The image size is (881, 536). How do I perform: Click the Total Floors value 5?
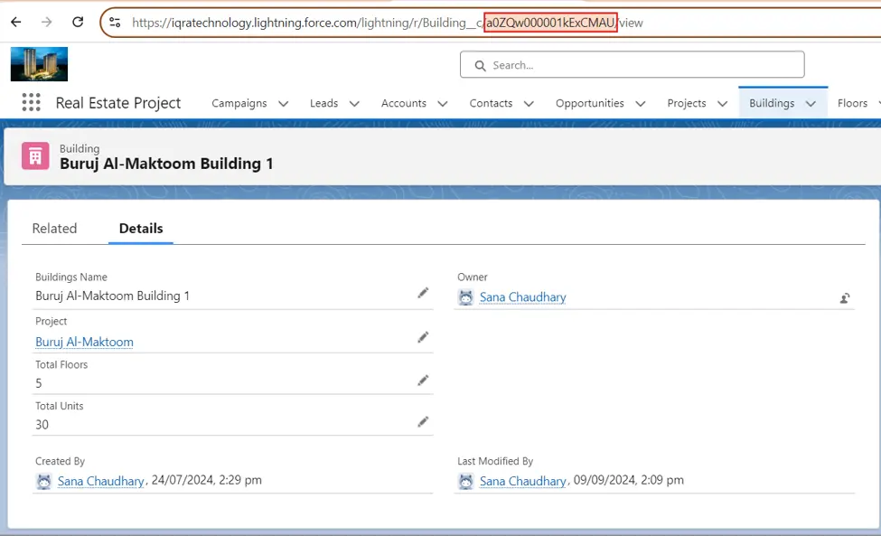pos(39,384)
